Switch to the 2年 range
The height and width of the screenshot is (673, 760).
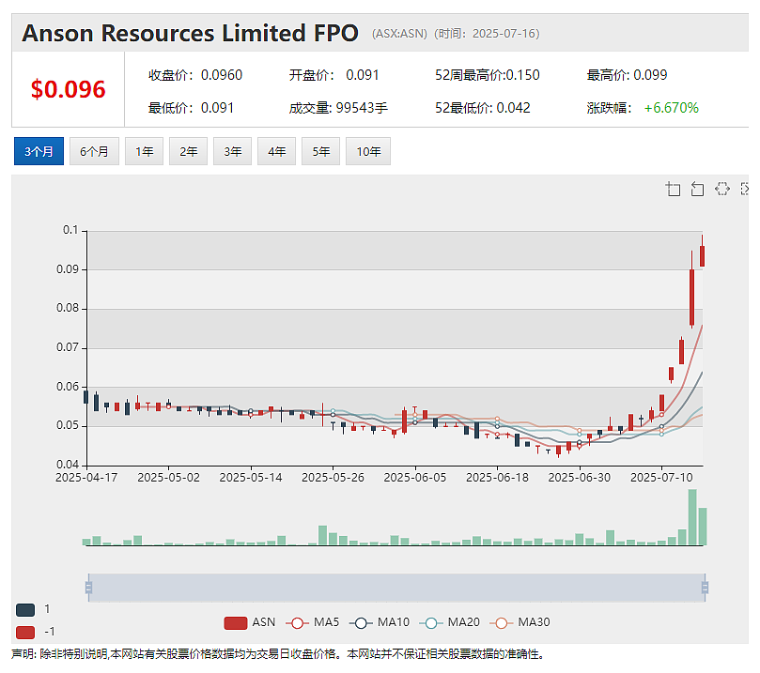tap(188, 151)
